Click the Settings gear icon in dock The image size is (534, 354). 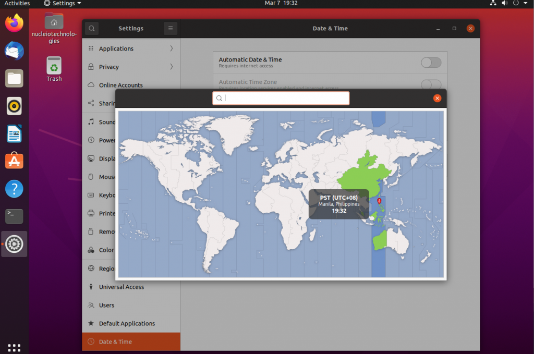14,243
